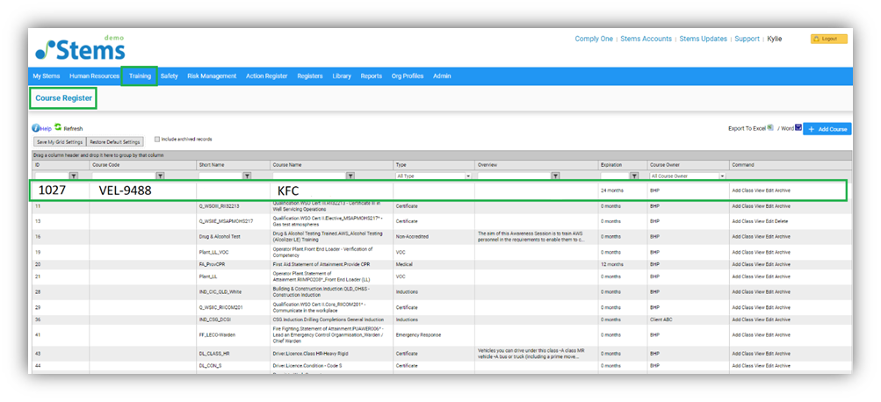The image size is (881, 402).
Task: Follow the Comply One link
Action: click(x=594, y=39)
